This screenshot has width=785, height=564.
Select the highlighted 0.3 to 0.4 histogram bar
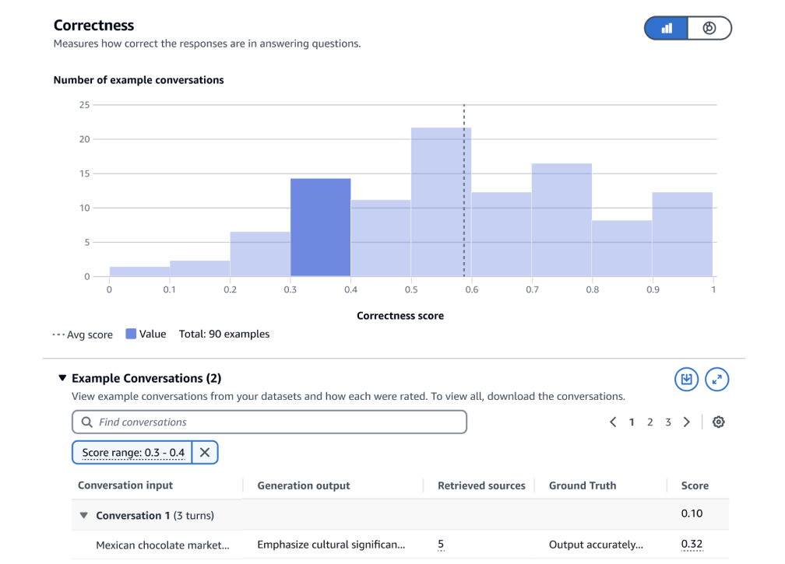tap(320, 227)
